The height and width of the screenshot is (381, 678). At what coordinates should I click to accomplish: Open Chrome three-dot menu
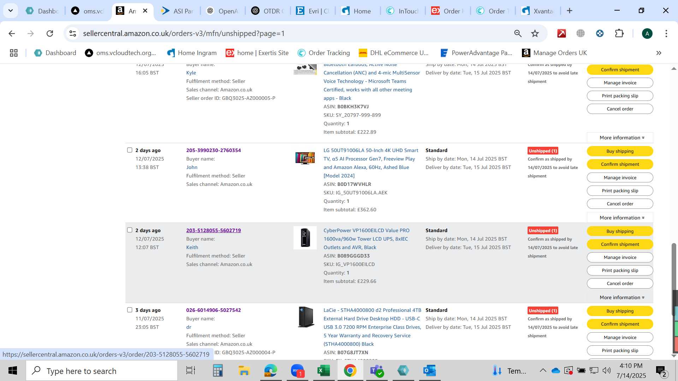[666, 34]
